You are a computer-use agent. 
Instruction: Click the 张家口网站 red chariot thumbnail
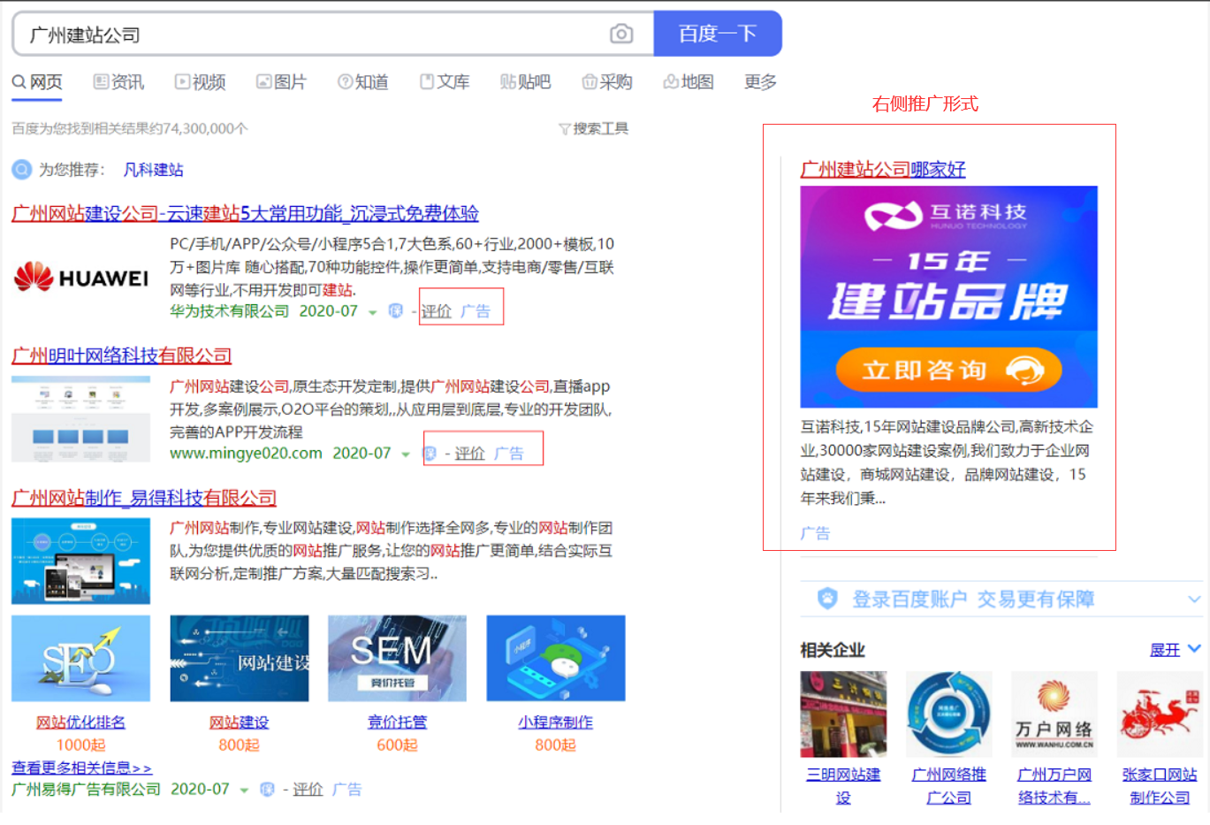tap(1160, 714)
